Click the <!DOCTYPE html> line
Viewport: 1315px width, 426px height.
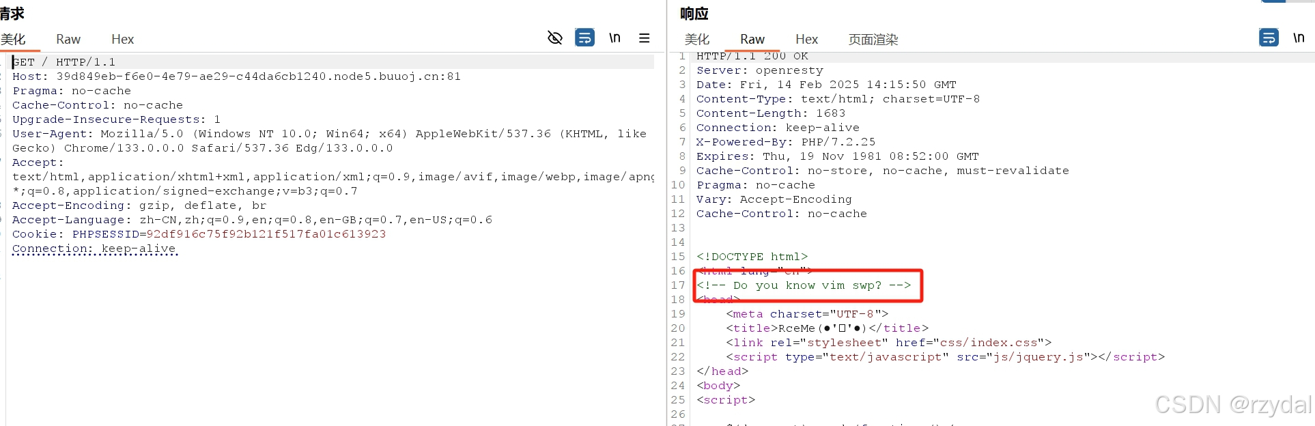(752, 257)
